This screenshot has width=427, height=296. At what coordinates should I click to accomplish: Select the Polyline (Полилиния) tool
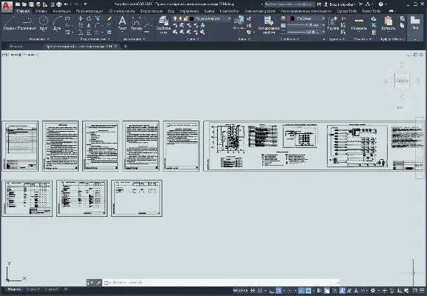(x=27, y=23)
